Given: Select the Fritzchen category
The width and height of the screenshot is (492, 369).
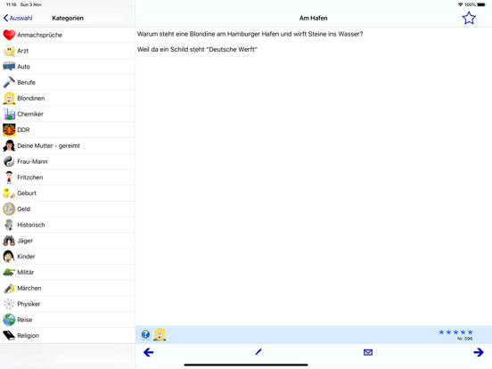Looking at the screenshot, I should [68, 177].
